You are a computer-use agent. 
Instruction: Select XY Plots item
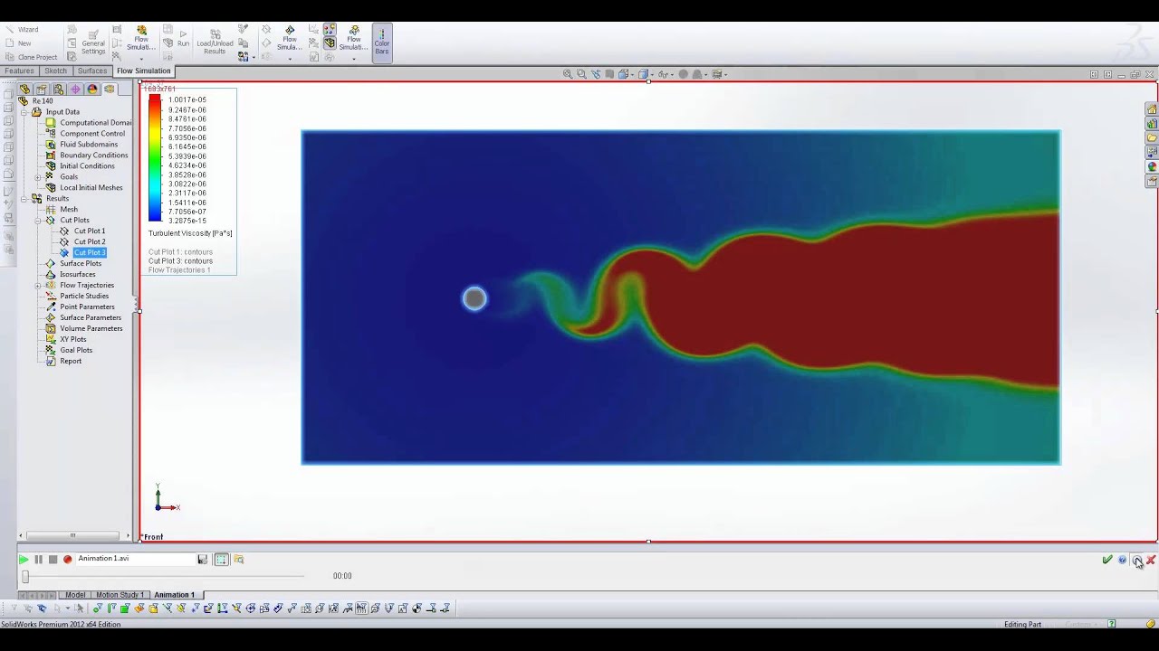coord(66,340)
